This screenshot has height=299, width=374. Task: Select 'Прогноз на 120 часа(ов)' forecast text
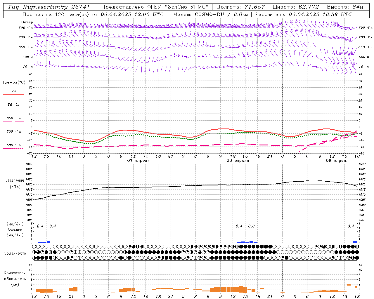click(x=56, y=14)
